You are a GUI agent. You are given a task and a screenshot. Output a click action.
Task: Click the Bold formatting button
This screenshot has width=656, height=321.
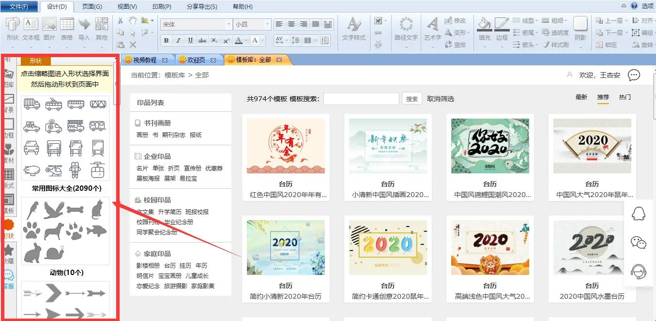(x=167, y=40)
